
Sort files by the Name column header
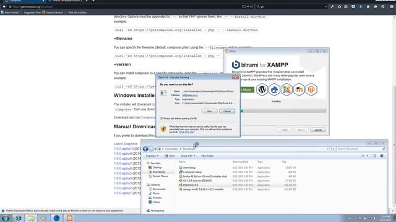click(x=182, y=162)
